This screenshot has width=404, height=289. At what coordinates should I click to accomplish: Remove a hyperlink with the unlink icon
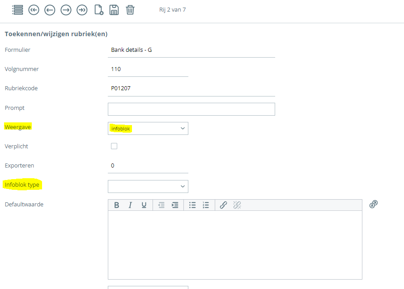[x=237, y=205]
